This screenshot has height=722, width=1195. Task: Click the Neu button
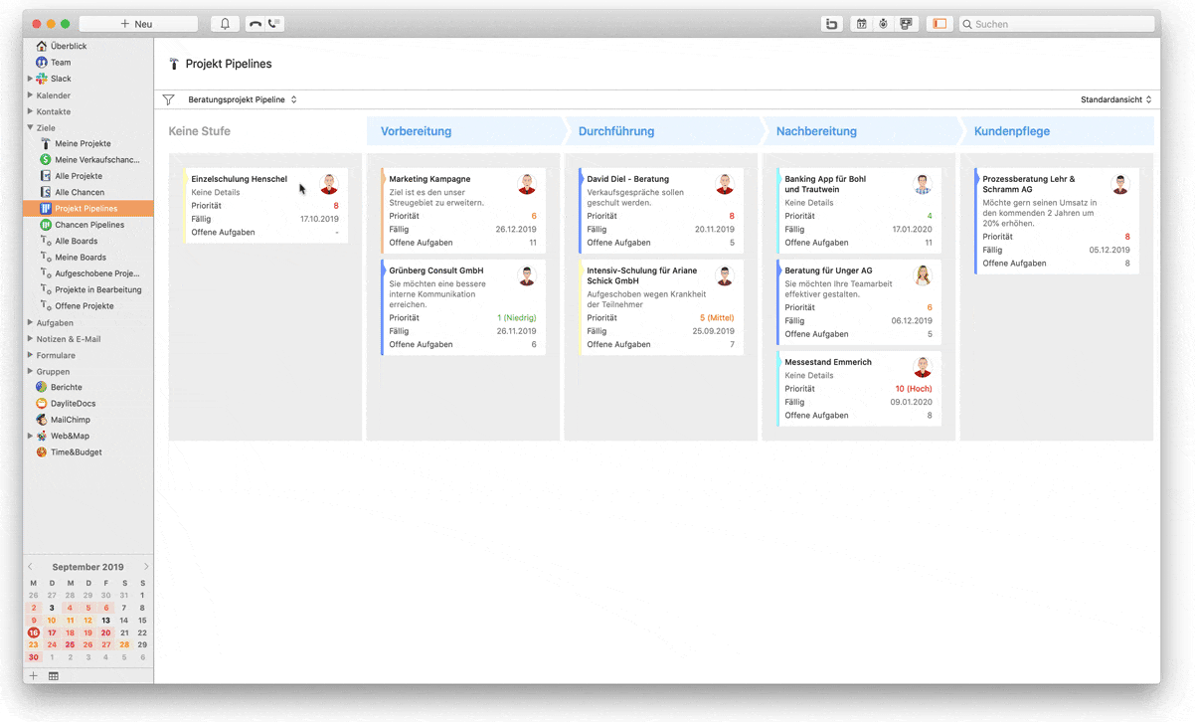[137, 24]
